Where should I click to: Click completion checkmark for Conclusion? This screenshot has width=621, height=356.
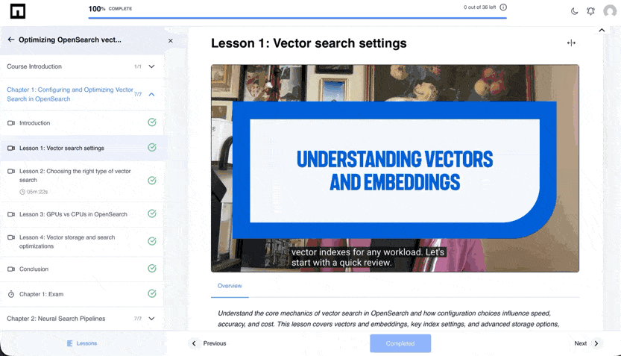(152, 269)
